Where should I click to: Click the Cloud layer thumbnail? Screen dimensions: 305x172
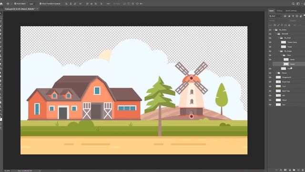(x=278, y=100)
